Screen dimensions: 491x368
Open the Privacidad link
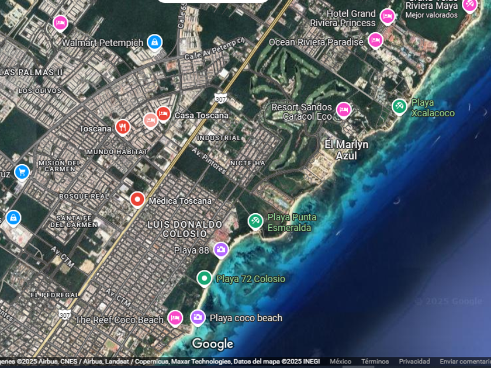pyautogui.click(x=414, y=362)
